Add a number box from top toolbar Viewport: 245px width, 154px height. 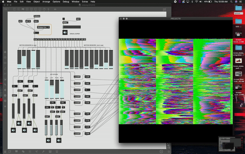36,9
